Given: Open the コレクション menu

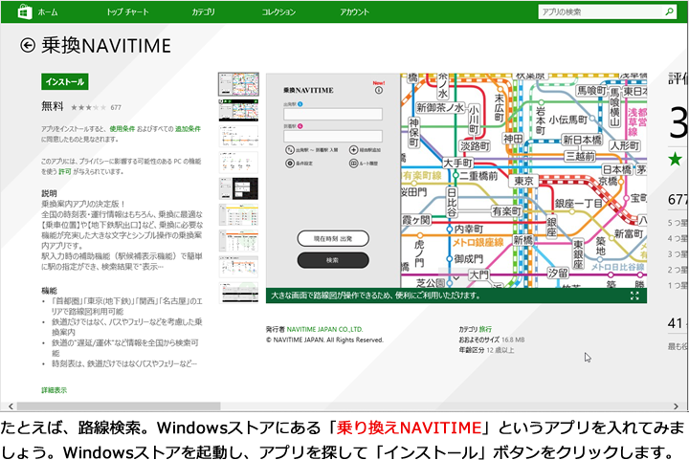Looking at the screenshot, I should (278, 12).
